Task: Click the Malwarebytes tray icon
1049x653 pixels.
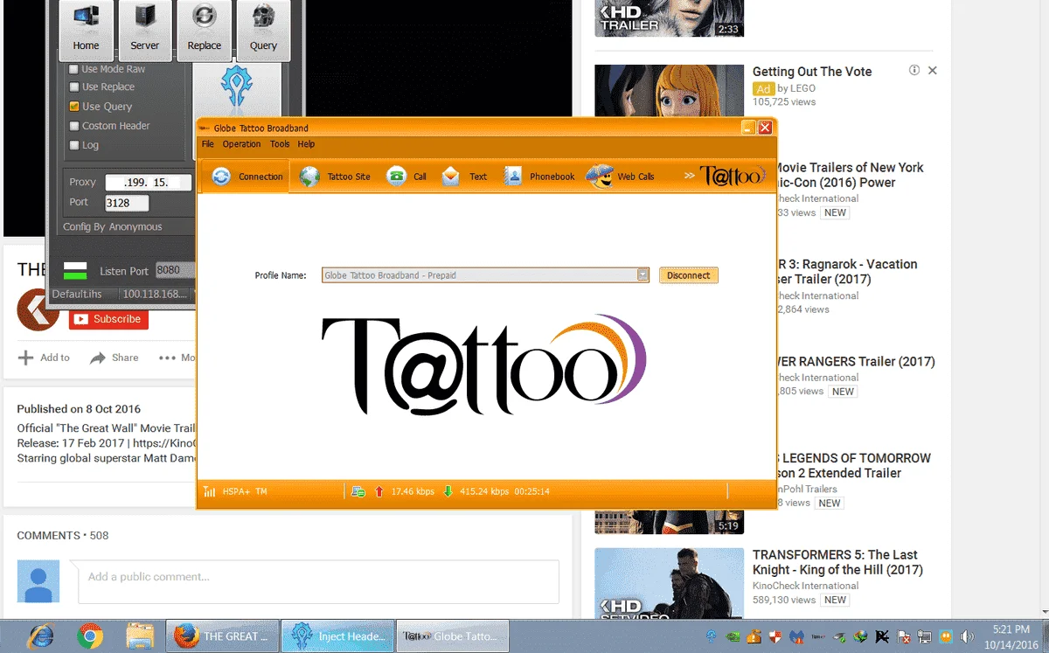Action: click(x=795, y=637)
